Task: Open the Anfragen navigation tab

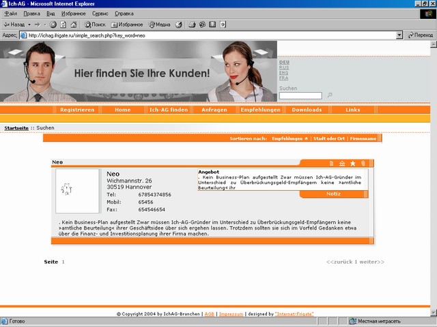Action: point(214,110)
